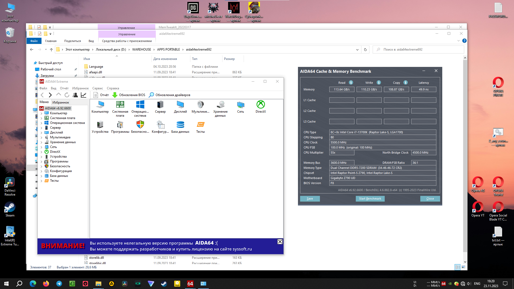Close the ВНИМАНИЕ warning banner
Viewport: 514px width, 289px height.
[x=280, y=242]
